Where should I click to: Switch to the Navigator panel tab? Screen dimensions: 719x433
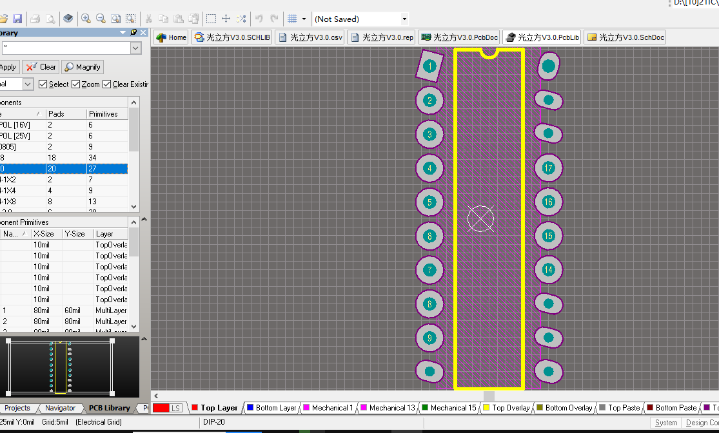(x=60, y=408)
